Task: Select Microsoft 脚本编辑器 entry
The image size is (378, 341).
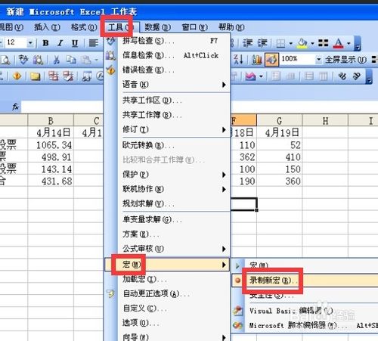Action: click(x=305, y=325)
